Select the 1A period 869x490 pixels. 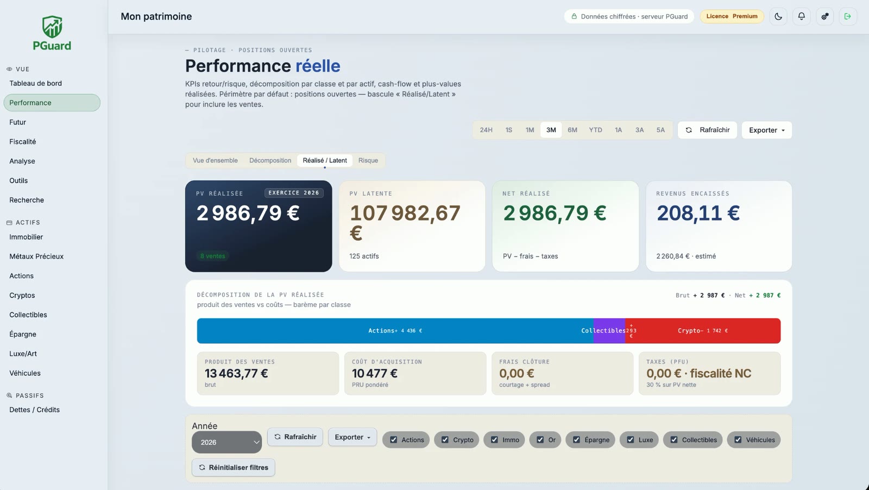point(618,130)
